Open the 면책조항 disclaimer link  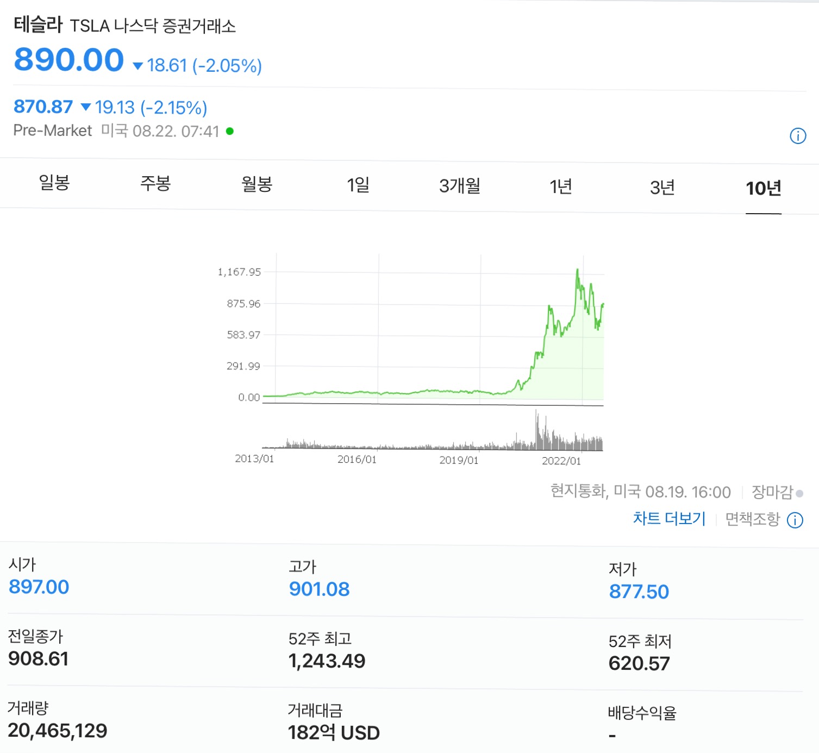[752, 519]
